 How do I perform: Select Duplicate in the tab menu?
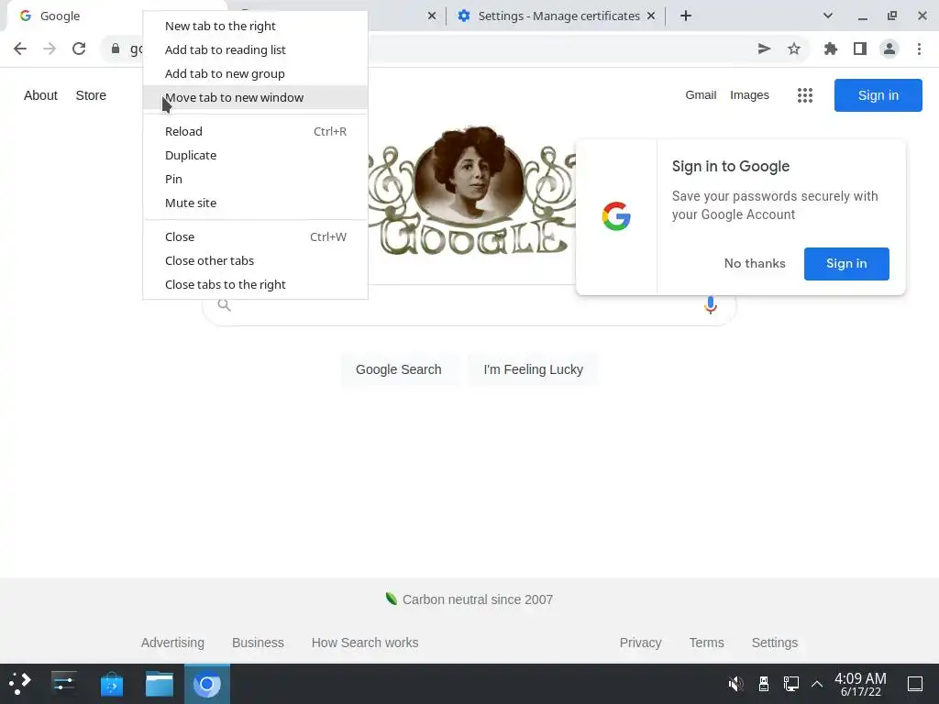tap(255, 155)
